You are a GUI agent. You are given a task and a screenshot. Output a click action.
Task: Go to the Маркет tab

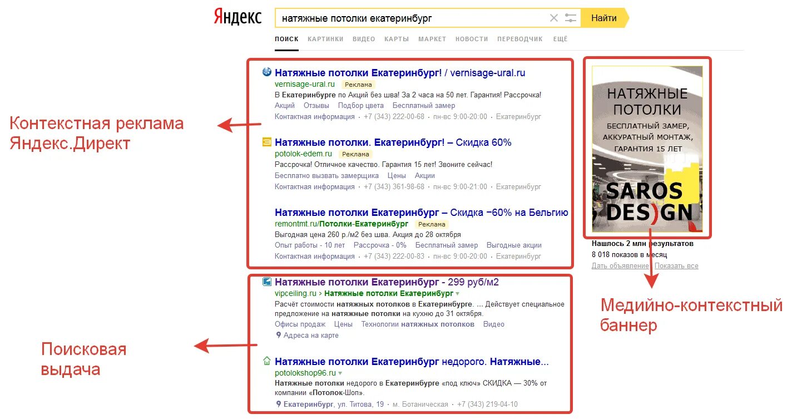432,39
